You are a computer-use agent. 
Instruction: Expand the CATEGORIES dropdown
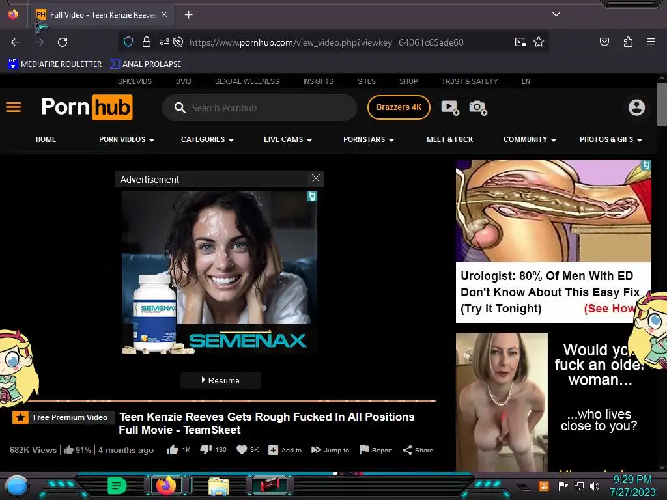click(x=207, y=139)
